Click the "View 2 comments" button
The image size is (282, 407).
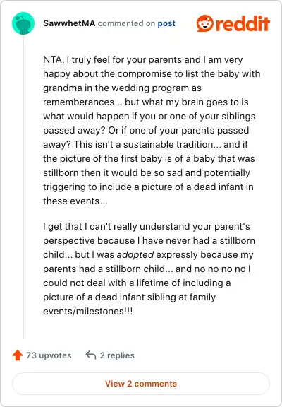pos(141,384)
